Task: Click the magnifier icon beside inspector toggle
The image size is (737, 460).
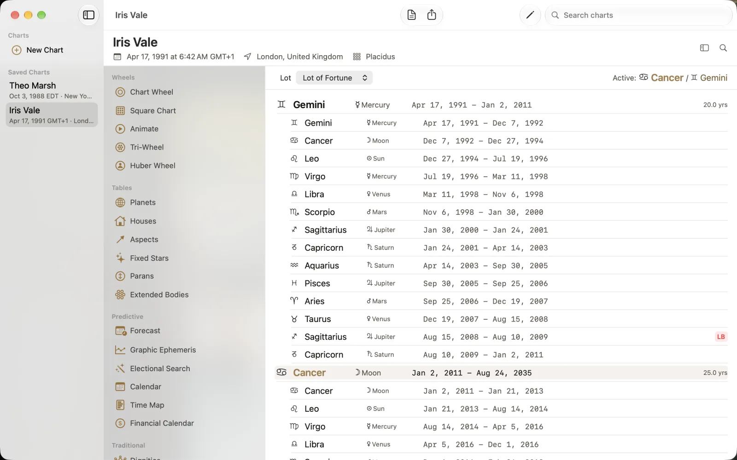Action: (723, 48)
